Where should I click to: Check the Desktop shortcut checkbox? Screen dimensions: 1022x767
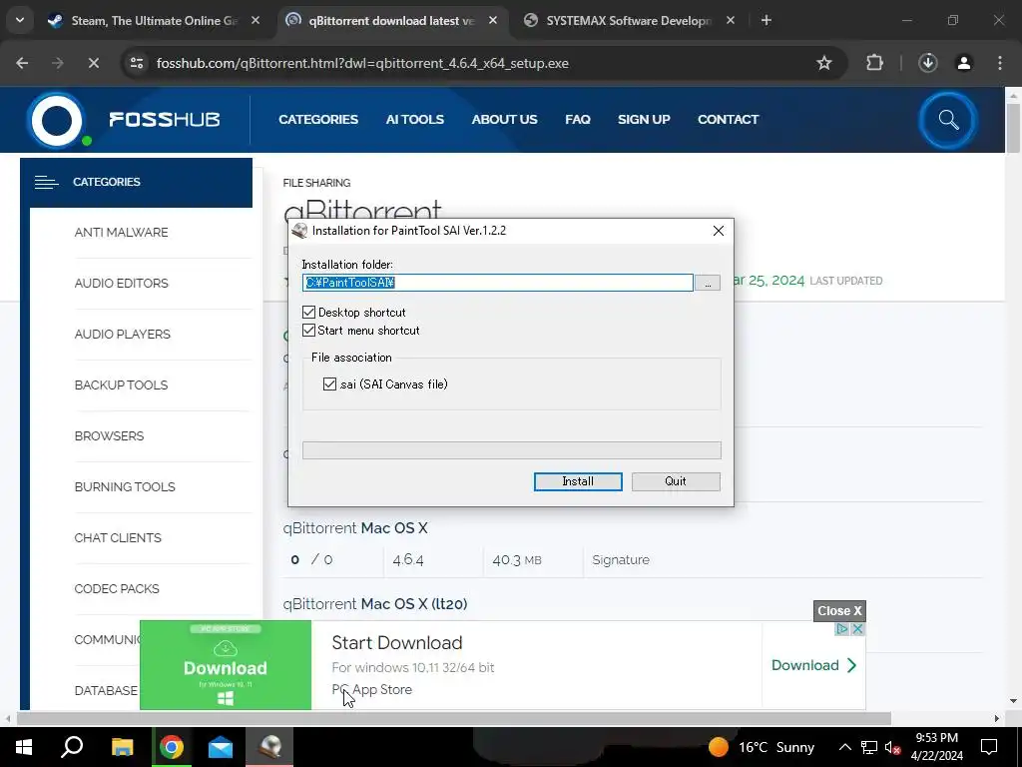[x=309, y=313]
